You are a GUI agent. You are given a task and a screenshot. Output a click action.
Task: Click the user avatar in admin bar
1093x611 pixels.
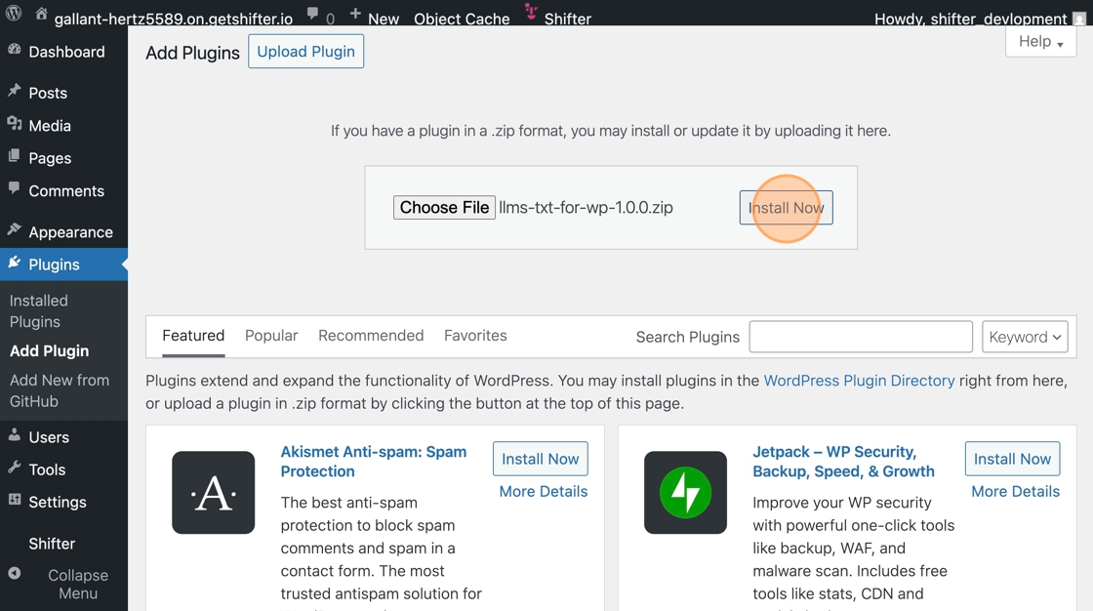pyautogui.click(x=1079, y=19)
